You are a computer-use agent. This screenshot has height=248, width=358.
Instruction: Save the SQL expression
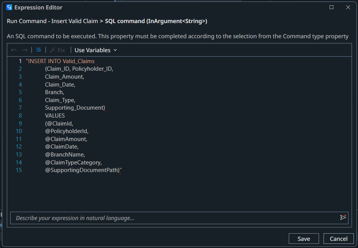point(304,239)
